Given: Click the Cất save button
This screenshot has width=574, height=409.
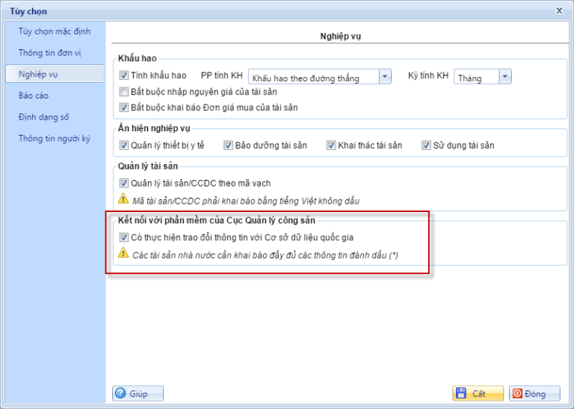Looking at the screenshot, I should (x=472, y=393).
